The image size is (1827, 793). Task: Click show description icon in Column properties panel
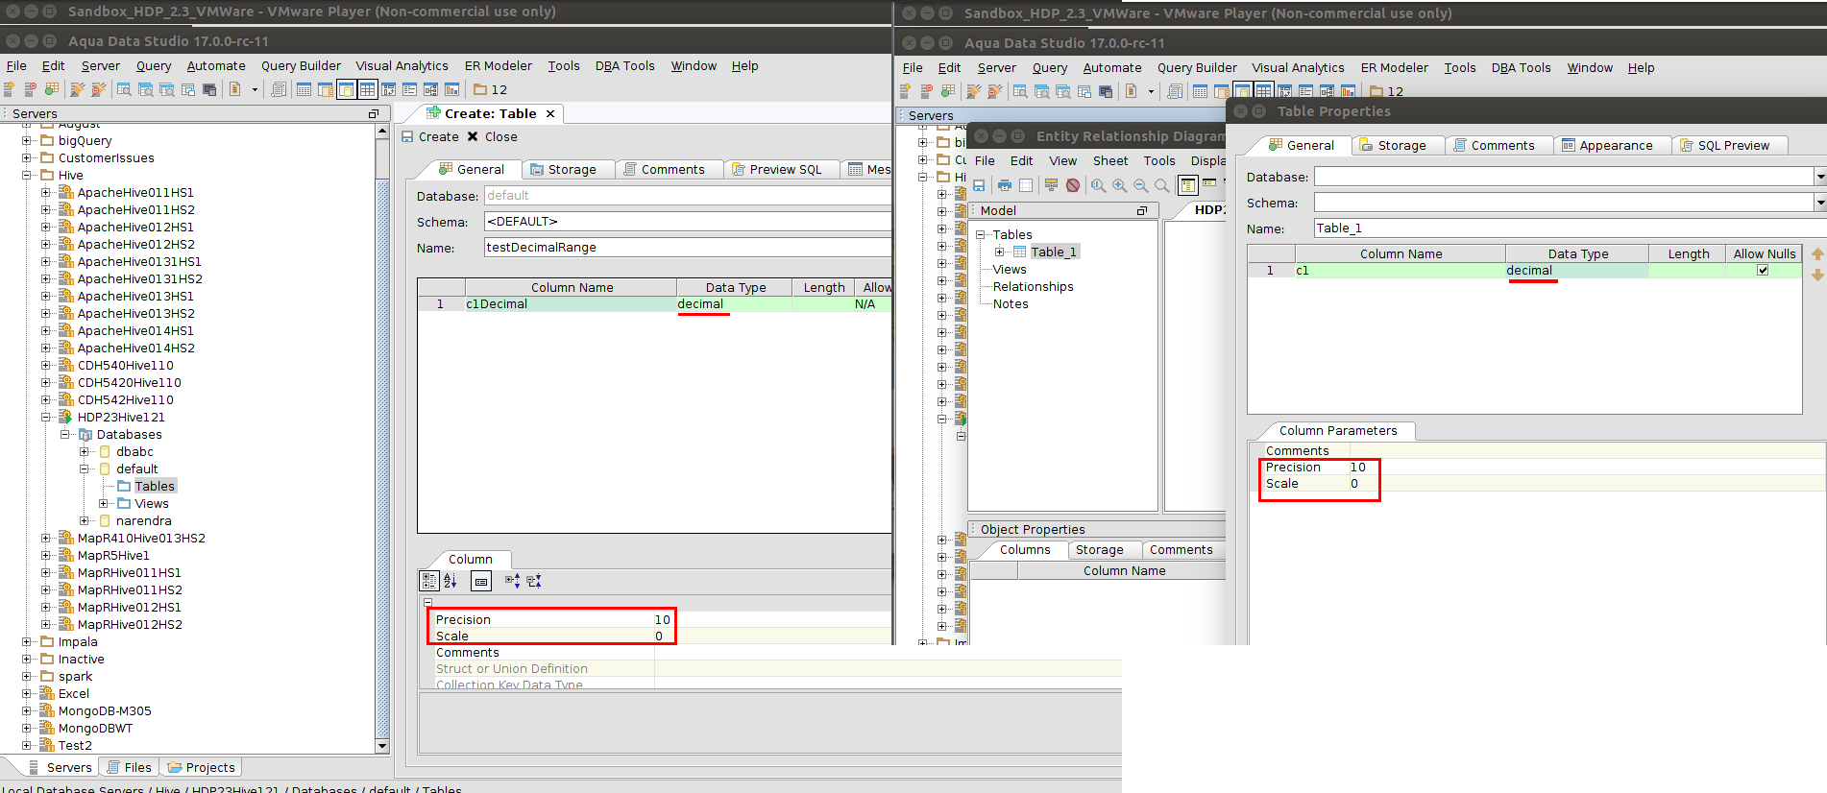[481, 581]
